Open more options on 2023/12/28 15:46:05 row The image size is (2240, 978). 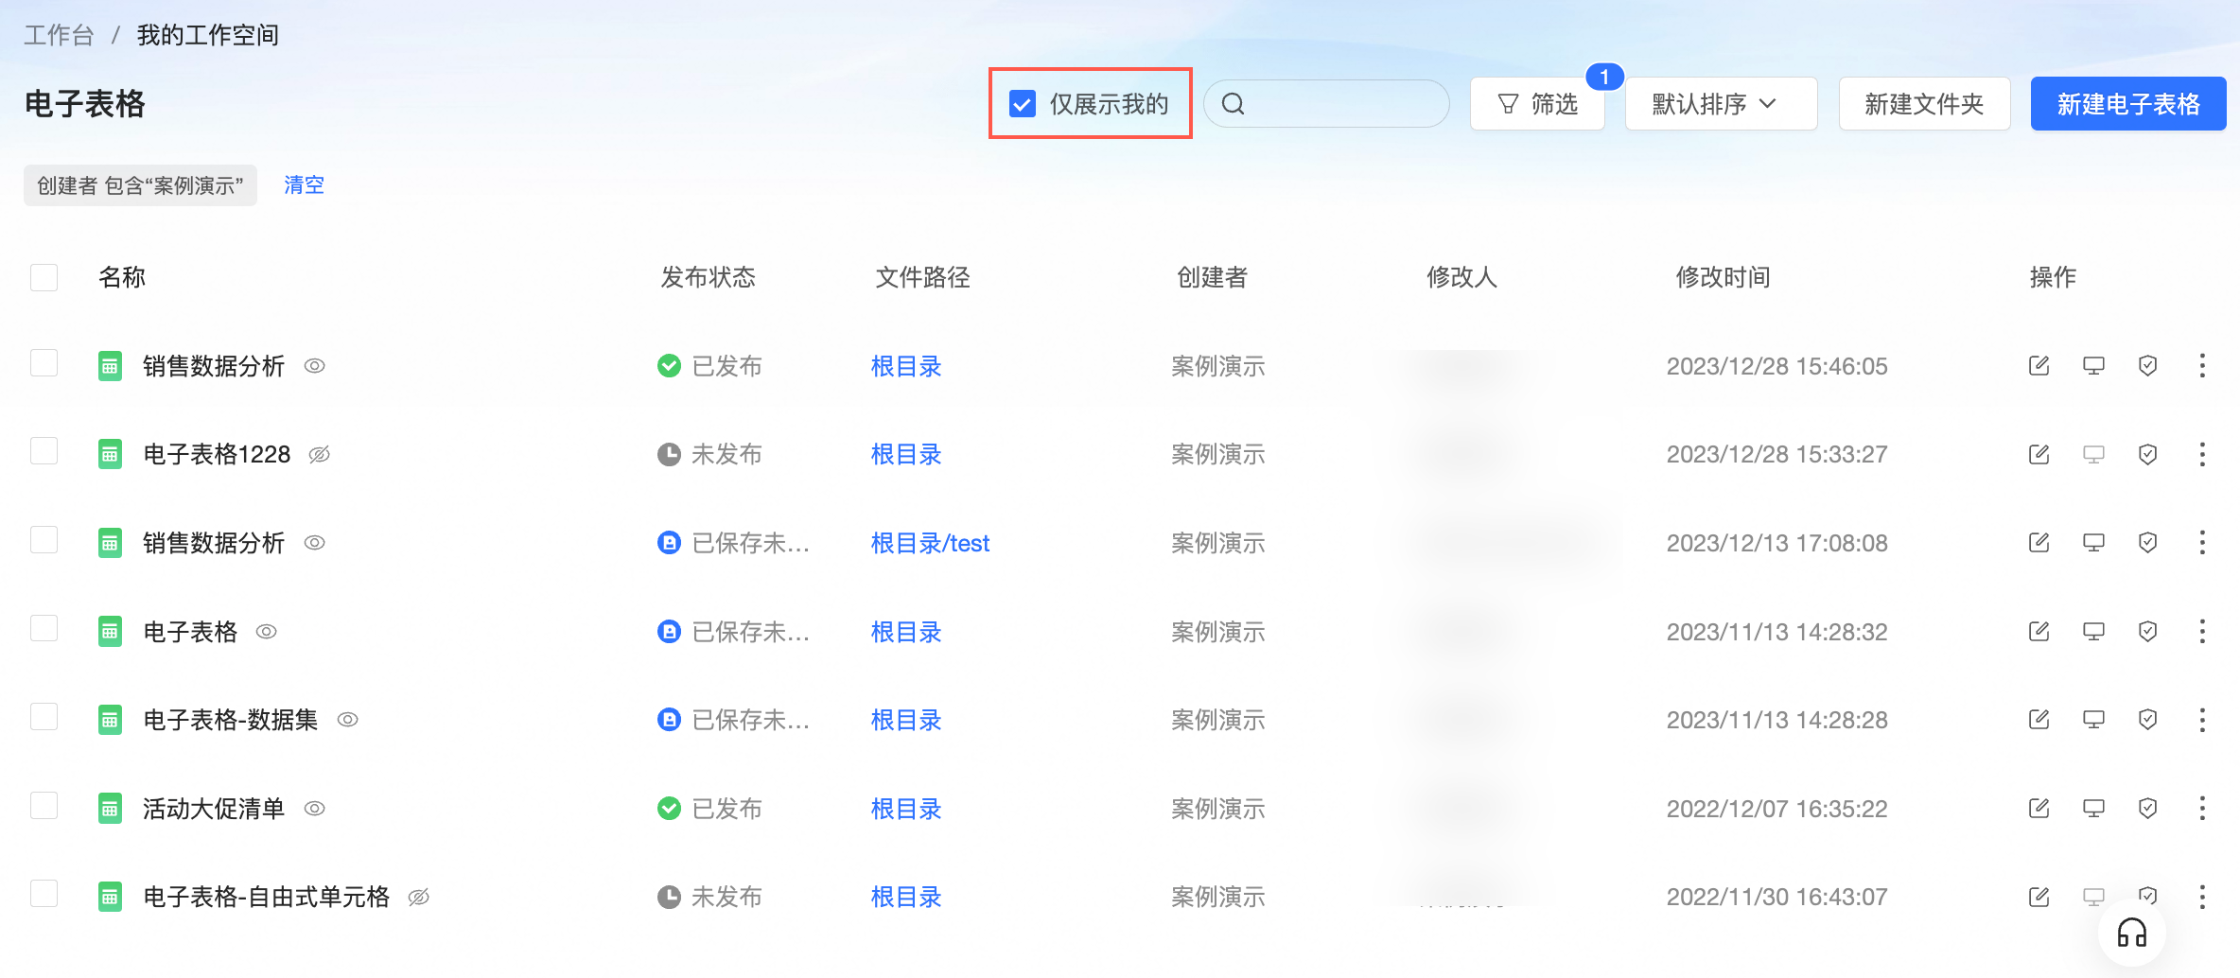coord(2202,366)
